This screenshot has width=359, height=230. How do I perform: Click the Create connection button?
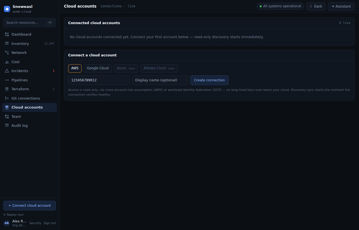[x=210, y=80]
